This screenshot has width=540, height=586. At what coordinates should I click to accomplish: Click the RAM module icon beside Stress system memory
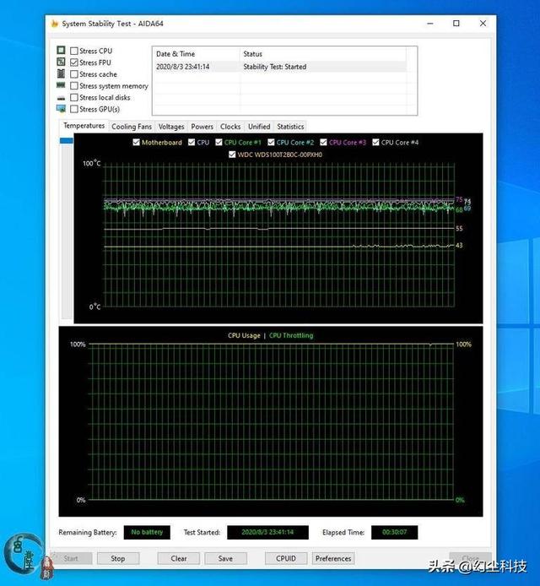[x=61, y=85]
